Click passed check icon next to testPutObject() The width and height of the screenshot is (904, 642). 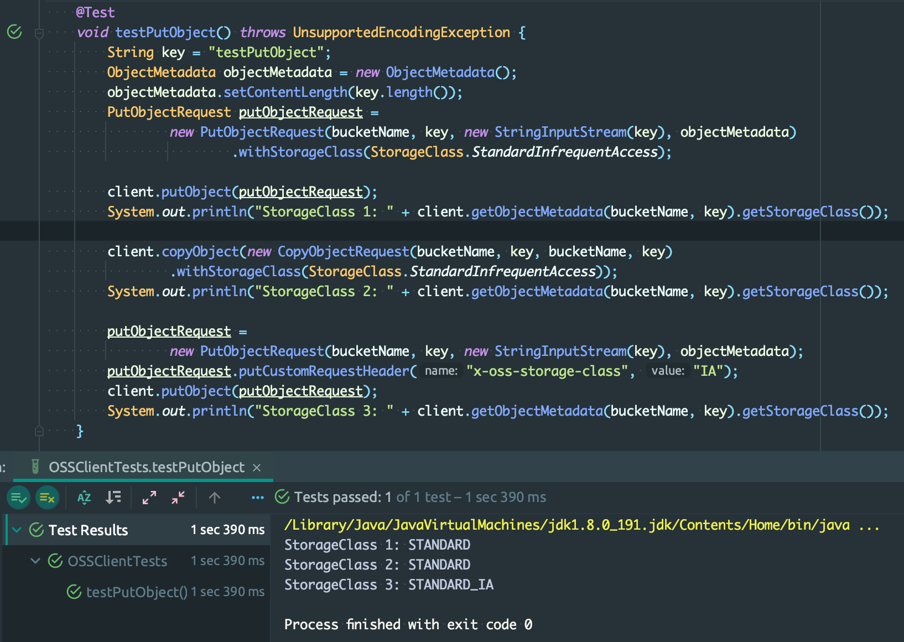(x=74, y=592)
